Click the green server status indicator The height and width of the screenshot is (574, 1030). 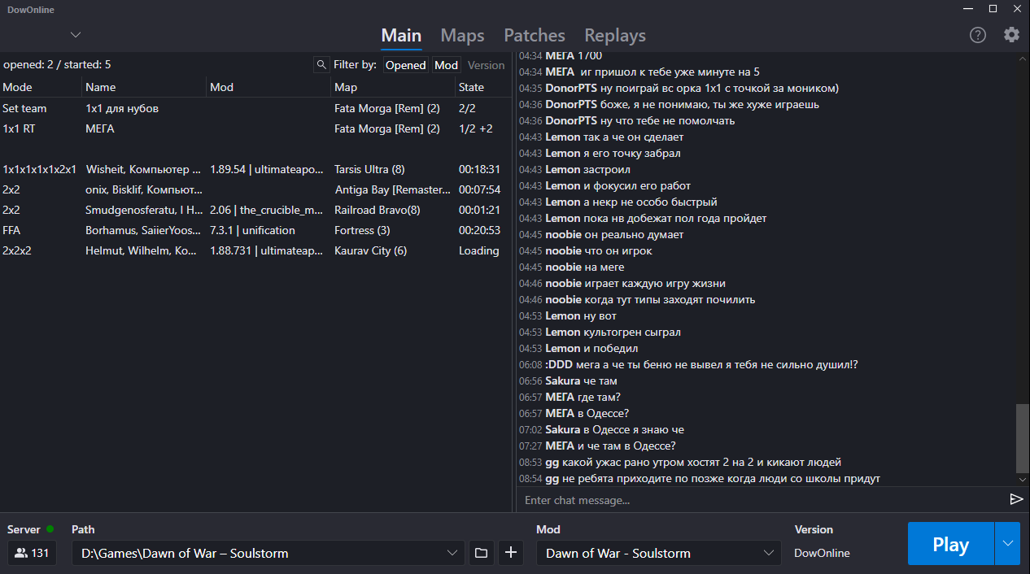pyautogui.click(x=50, y=529)
